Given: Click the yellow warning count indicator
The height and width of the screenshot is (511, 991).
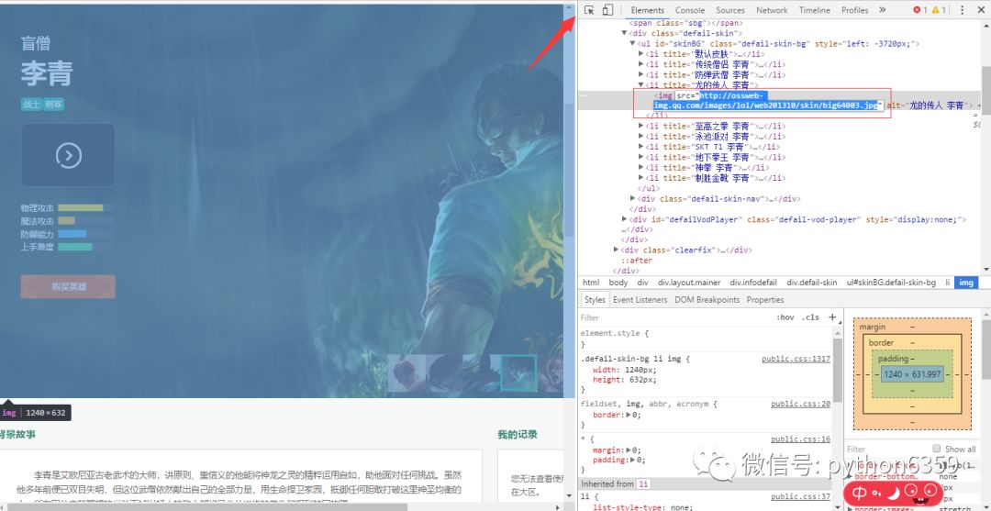Looking at the screenshot, I should tap(939, 10).
